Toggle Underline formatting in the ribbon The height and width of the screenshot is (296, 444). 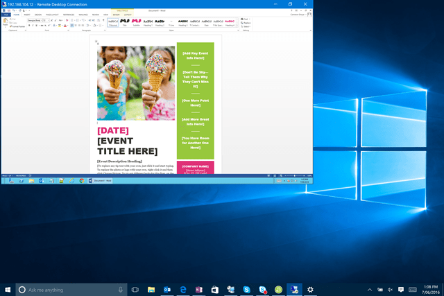37,26
